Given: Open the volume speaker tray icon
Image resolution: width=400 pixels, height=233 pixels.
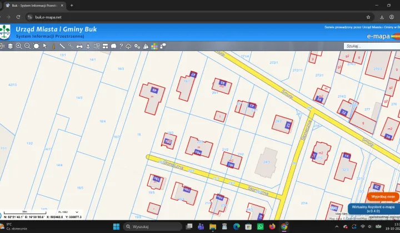Looking at the screenshot, I should tap(370, 226).
